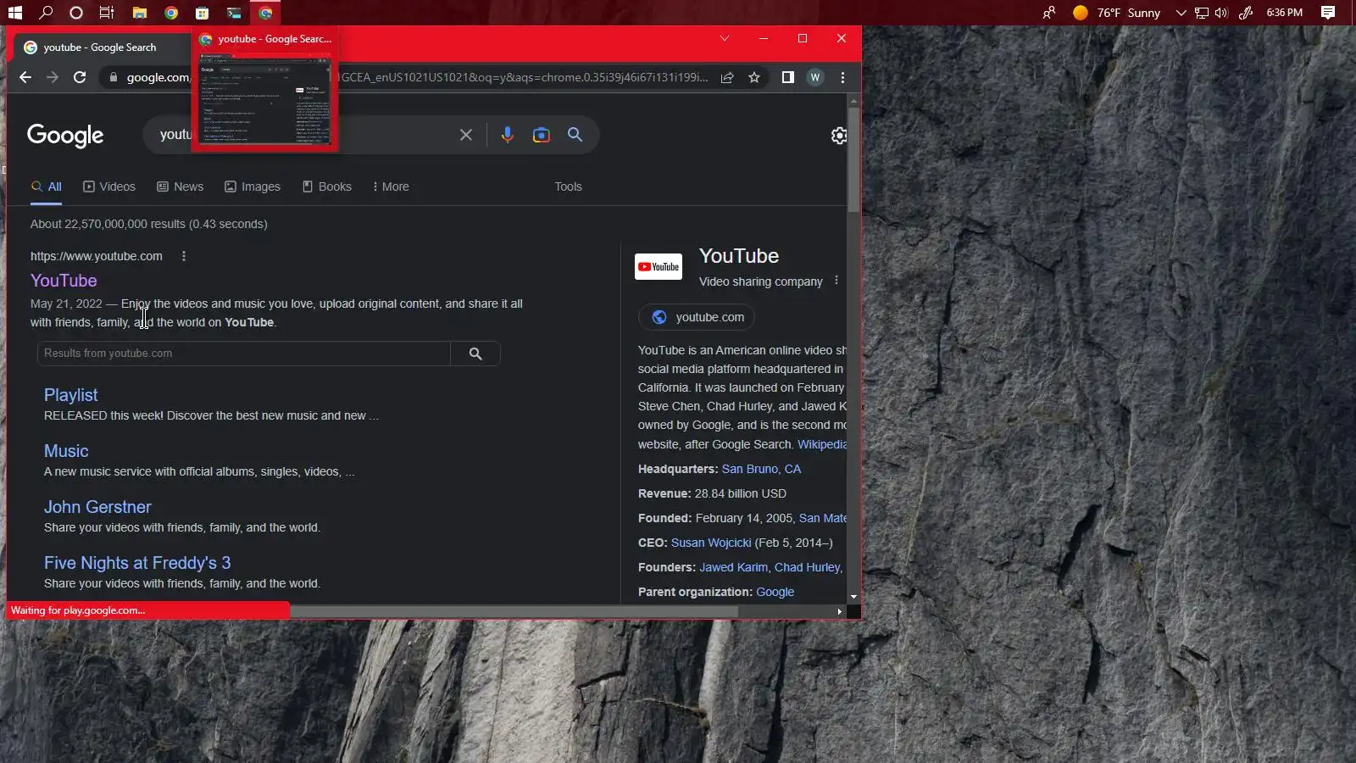Open the volume control in the tray

coord(1221,13)
